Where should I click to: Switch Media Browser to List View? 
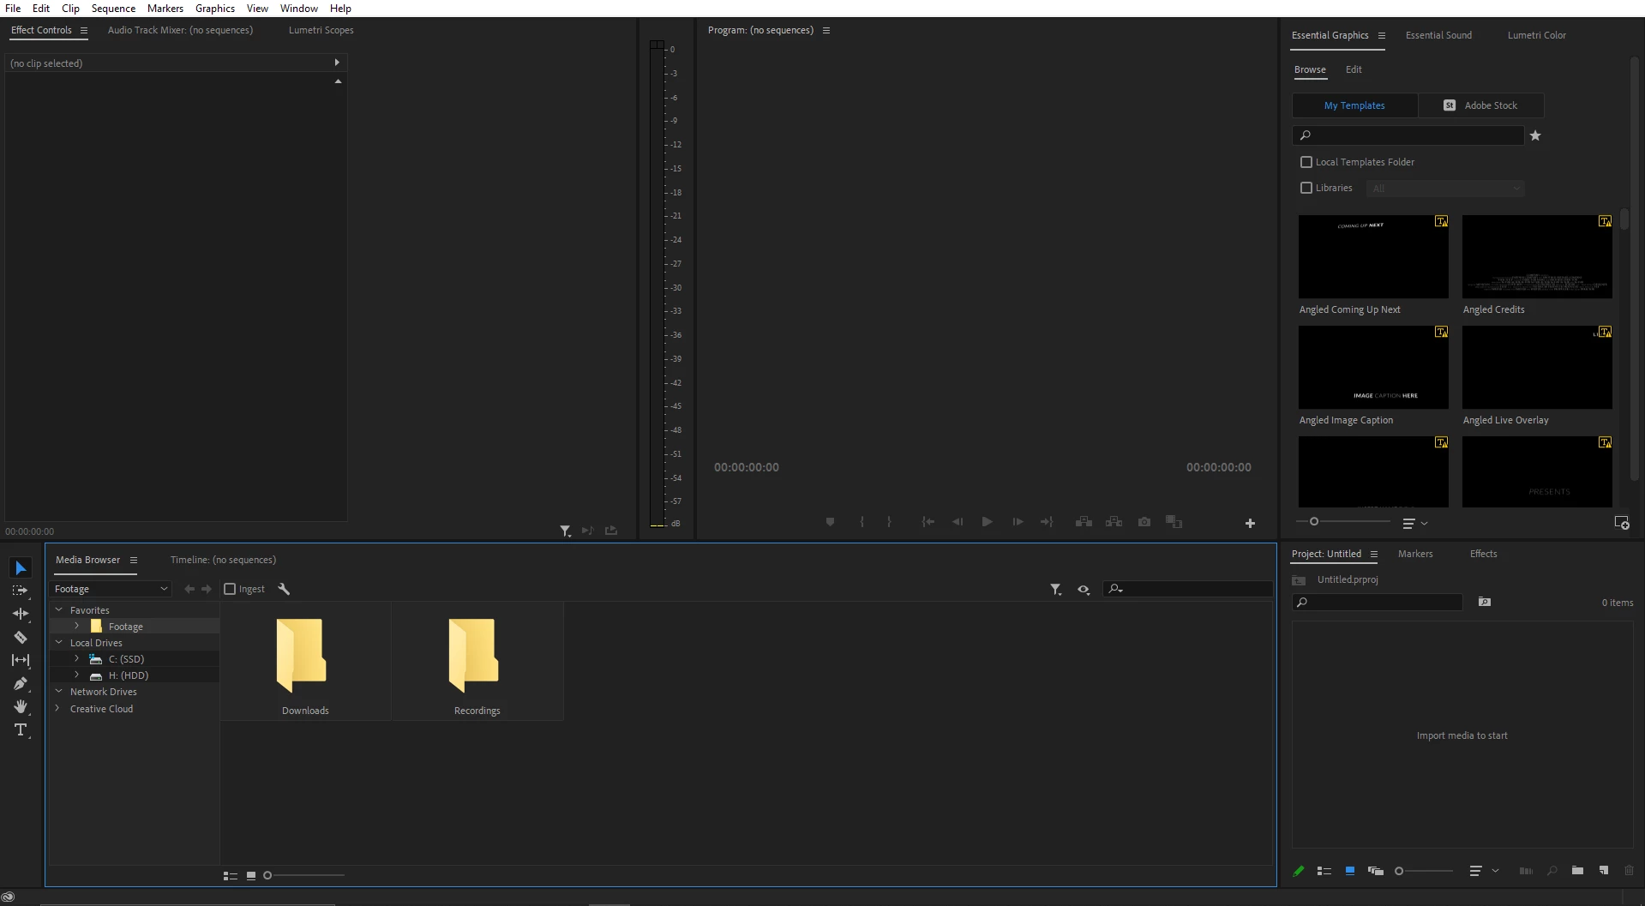coord(231,875)
